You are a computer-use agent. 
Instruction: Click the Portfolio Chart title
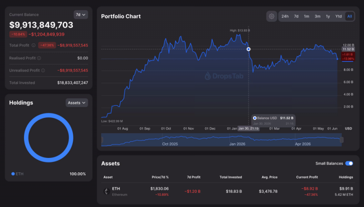point(121,16)
